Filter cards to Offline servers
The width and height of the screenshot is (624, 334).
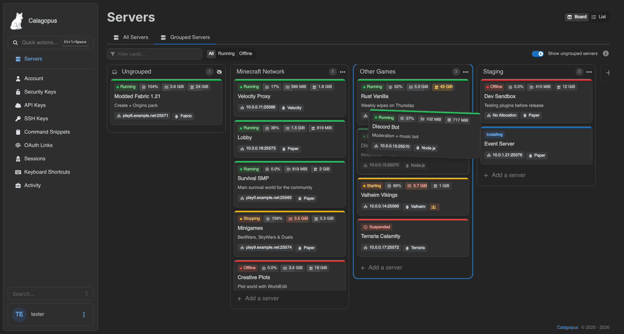coord(246,54)
